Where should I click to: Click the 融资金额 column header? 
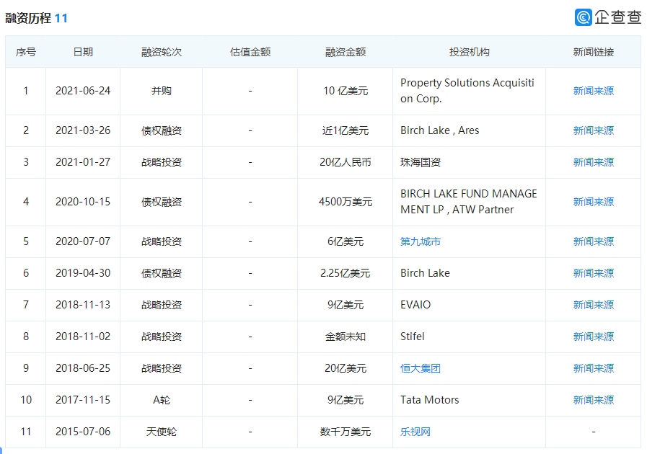345,52
